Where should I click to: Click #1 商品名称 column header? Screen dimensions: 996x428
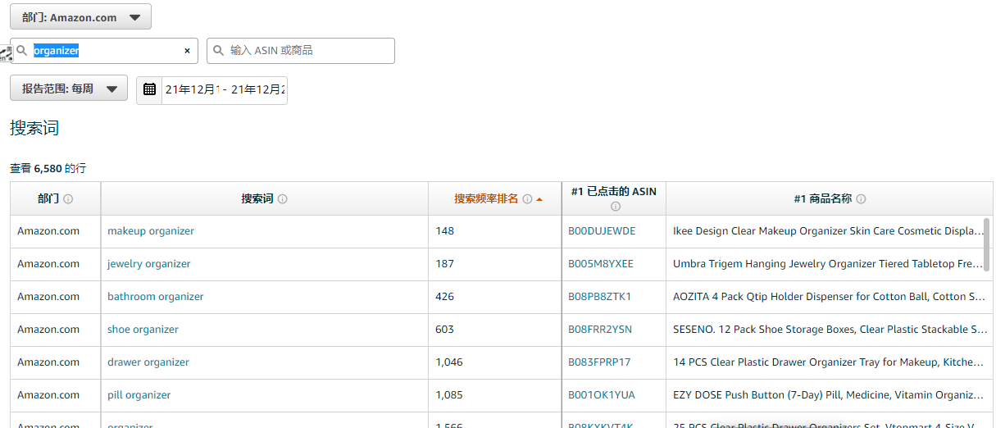pyautogui.click(x=822, y=199)
